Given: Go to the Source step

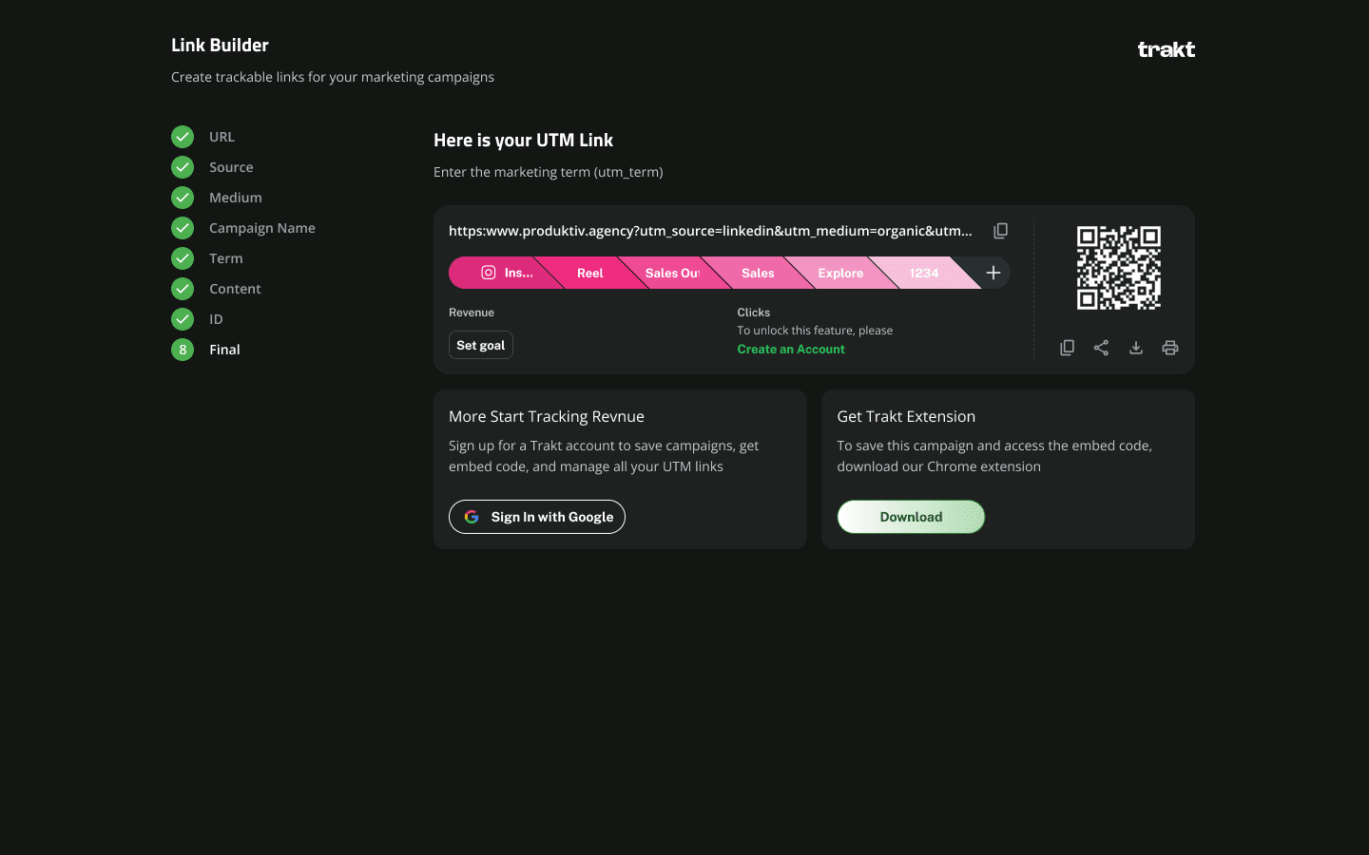Looking at the screenshot, I should (231, 167).
